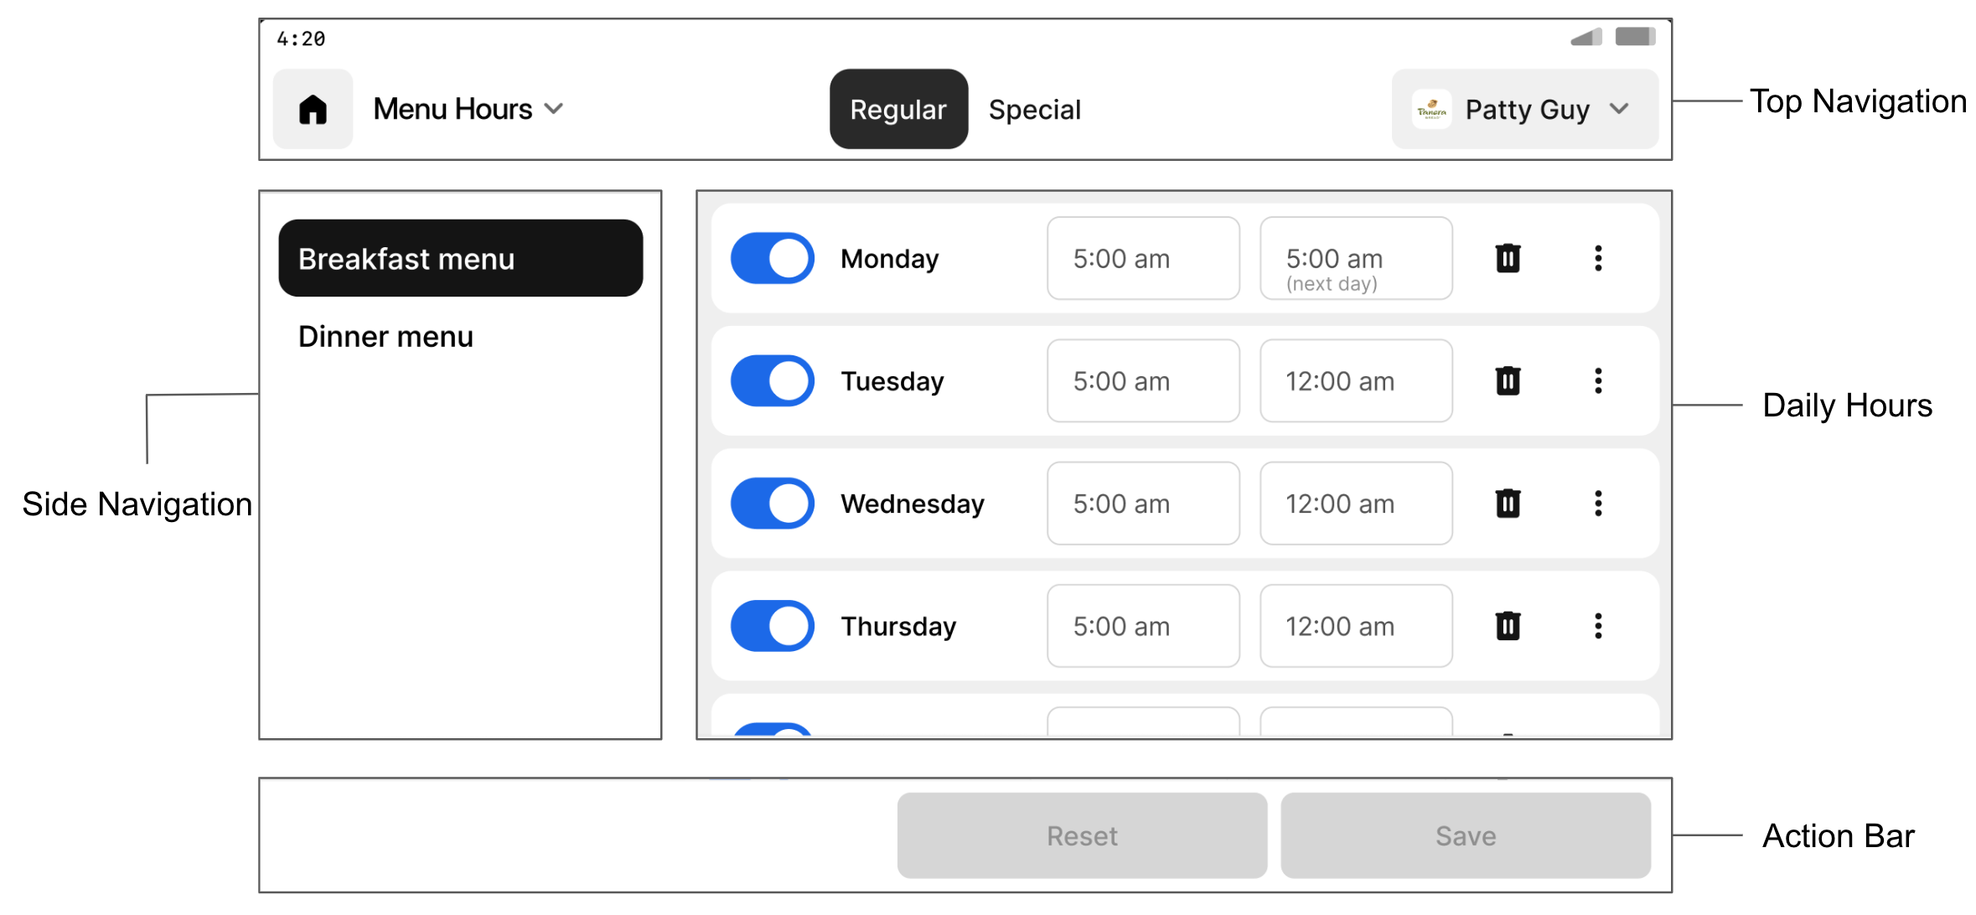Screen dimensions: 1976x915
Task: Open the Patty Guy account dropdown
Action: (1524, 109)
